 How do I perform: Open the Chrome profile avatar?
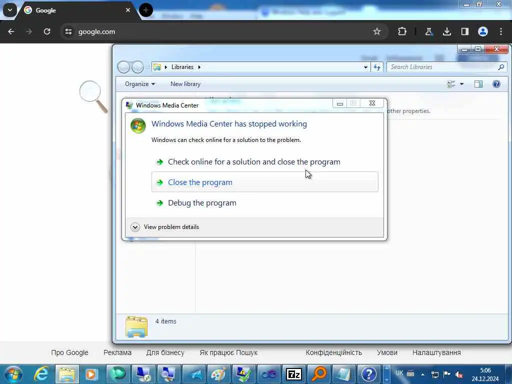click(483, 31)
